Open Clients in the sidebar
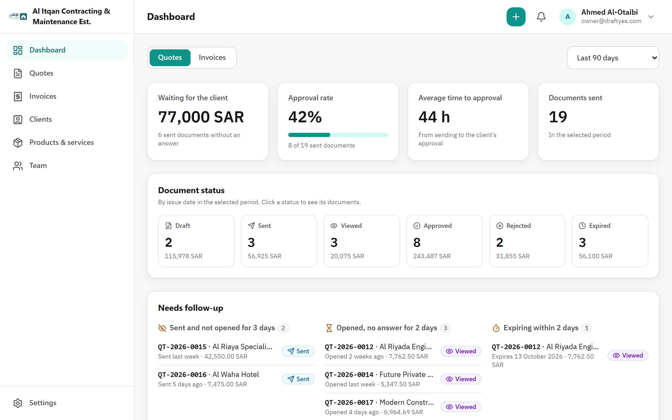 point(67,119)
